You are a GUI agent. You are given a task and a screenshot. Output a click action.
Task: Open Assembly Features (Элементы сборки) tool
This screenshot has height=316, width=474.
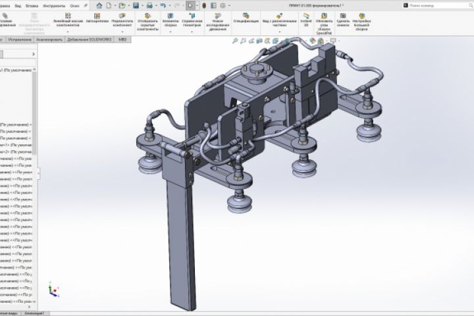tap(171, 20)
